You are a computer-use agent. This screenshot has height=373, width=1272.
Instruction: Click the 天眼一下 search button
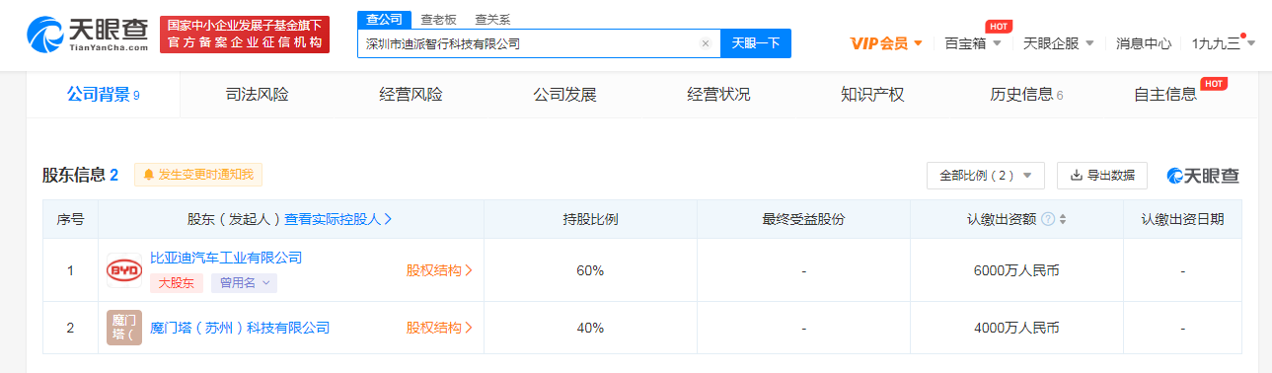[x=756, y=43]
